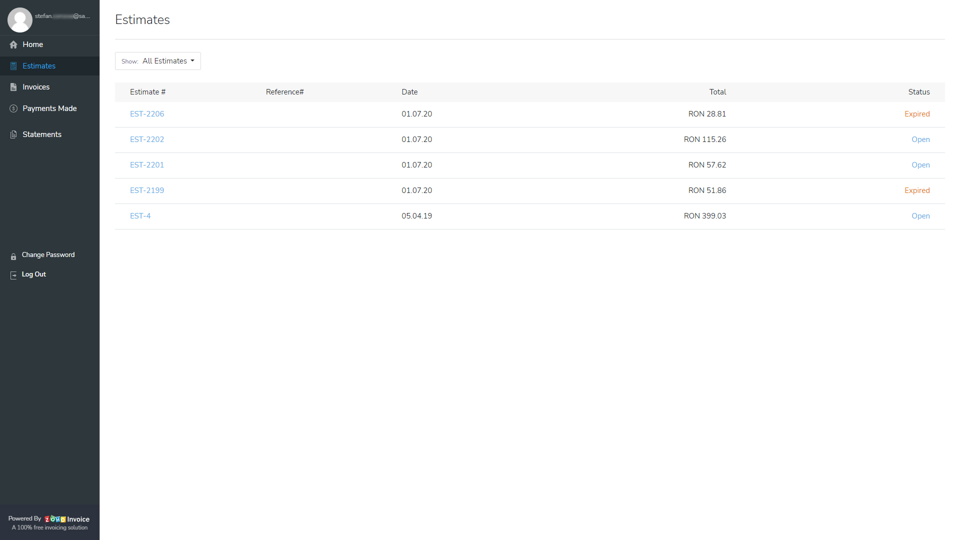Screen dimensions: 960x540
Task: Open estimate EST-4
Action: point(140,215)
